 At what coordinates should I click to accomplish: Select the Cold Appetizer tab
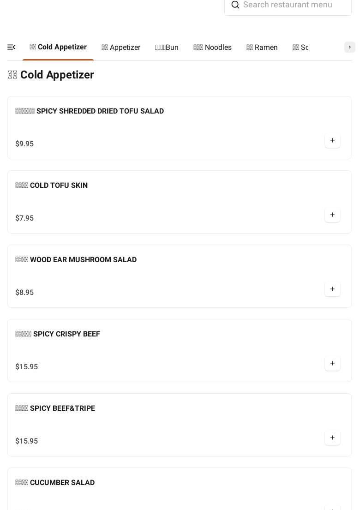[x=58, y=47]
